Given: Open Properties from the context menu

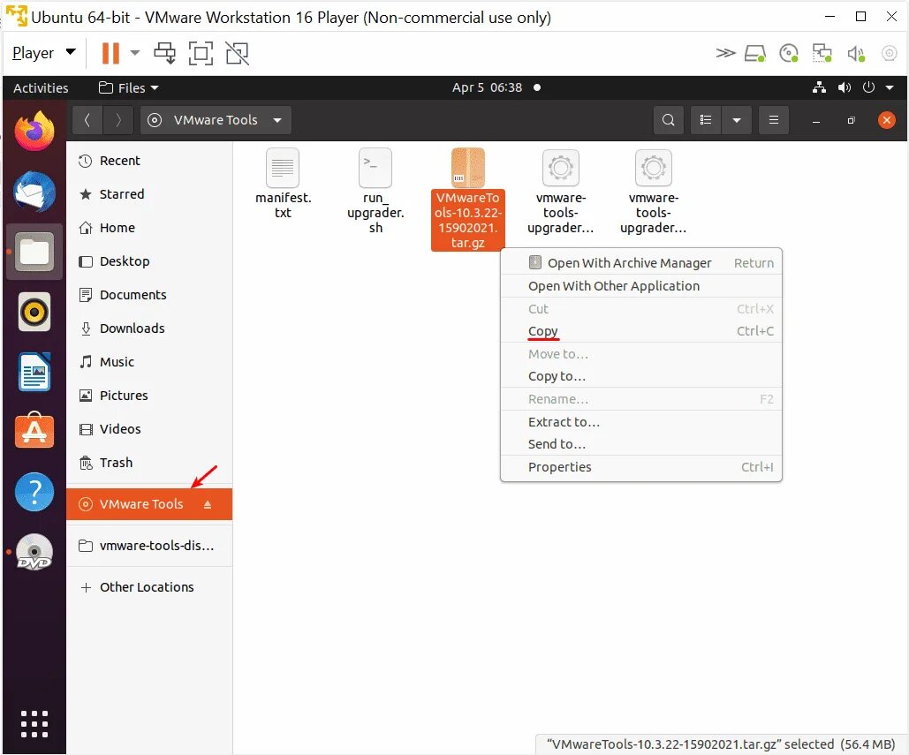Looking at the screenshot, I should [x=641, y=467].
